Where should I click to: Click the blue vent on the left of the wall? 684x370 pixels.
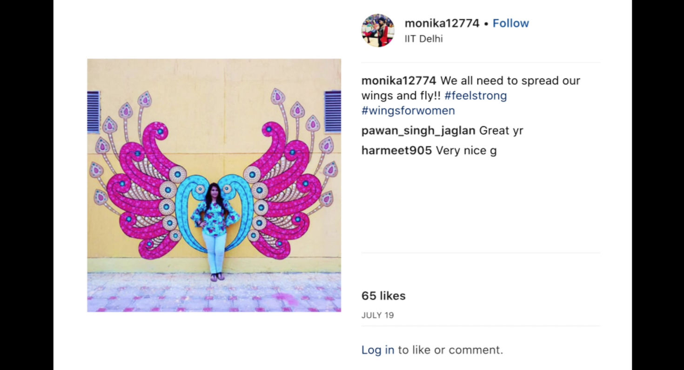coord(94,112)
